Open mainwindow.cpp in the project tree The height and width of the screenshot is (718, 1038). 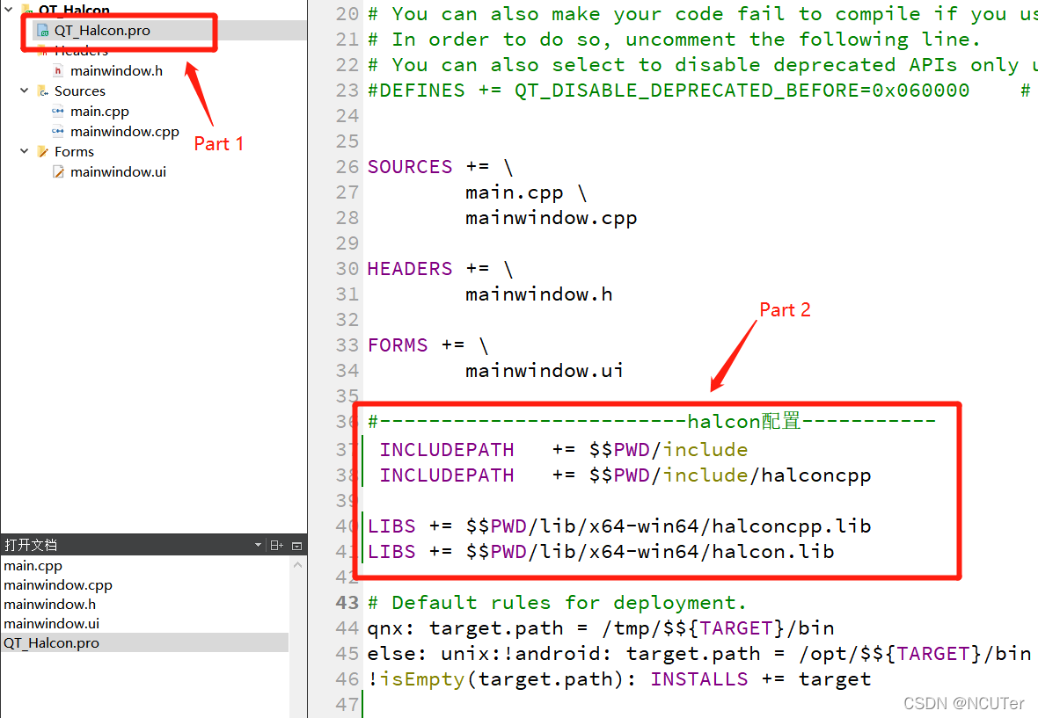124,132
